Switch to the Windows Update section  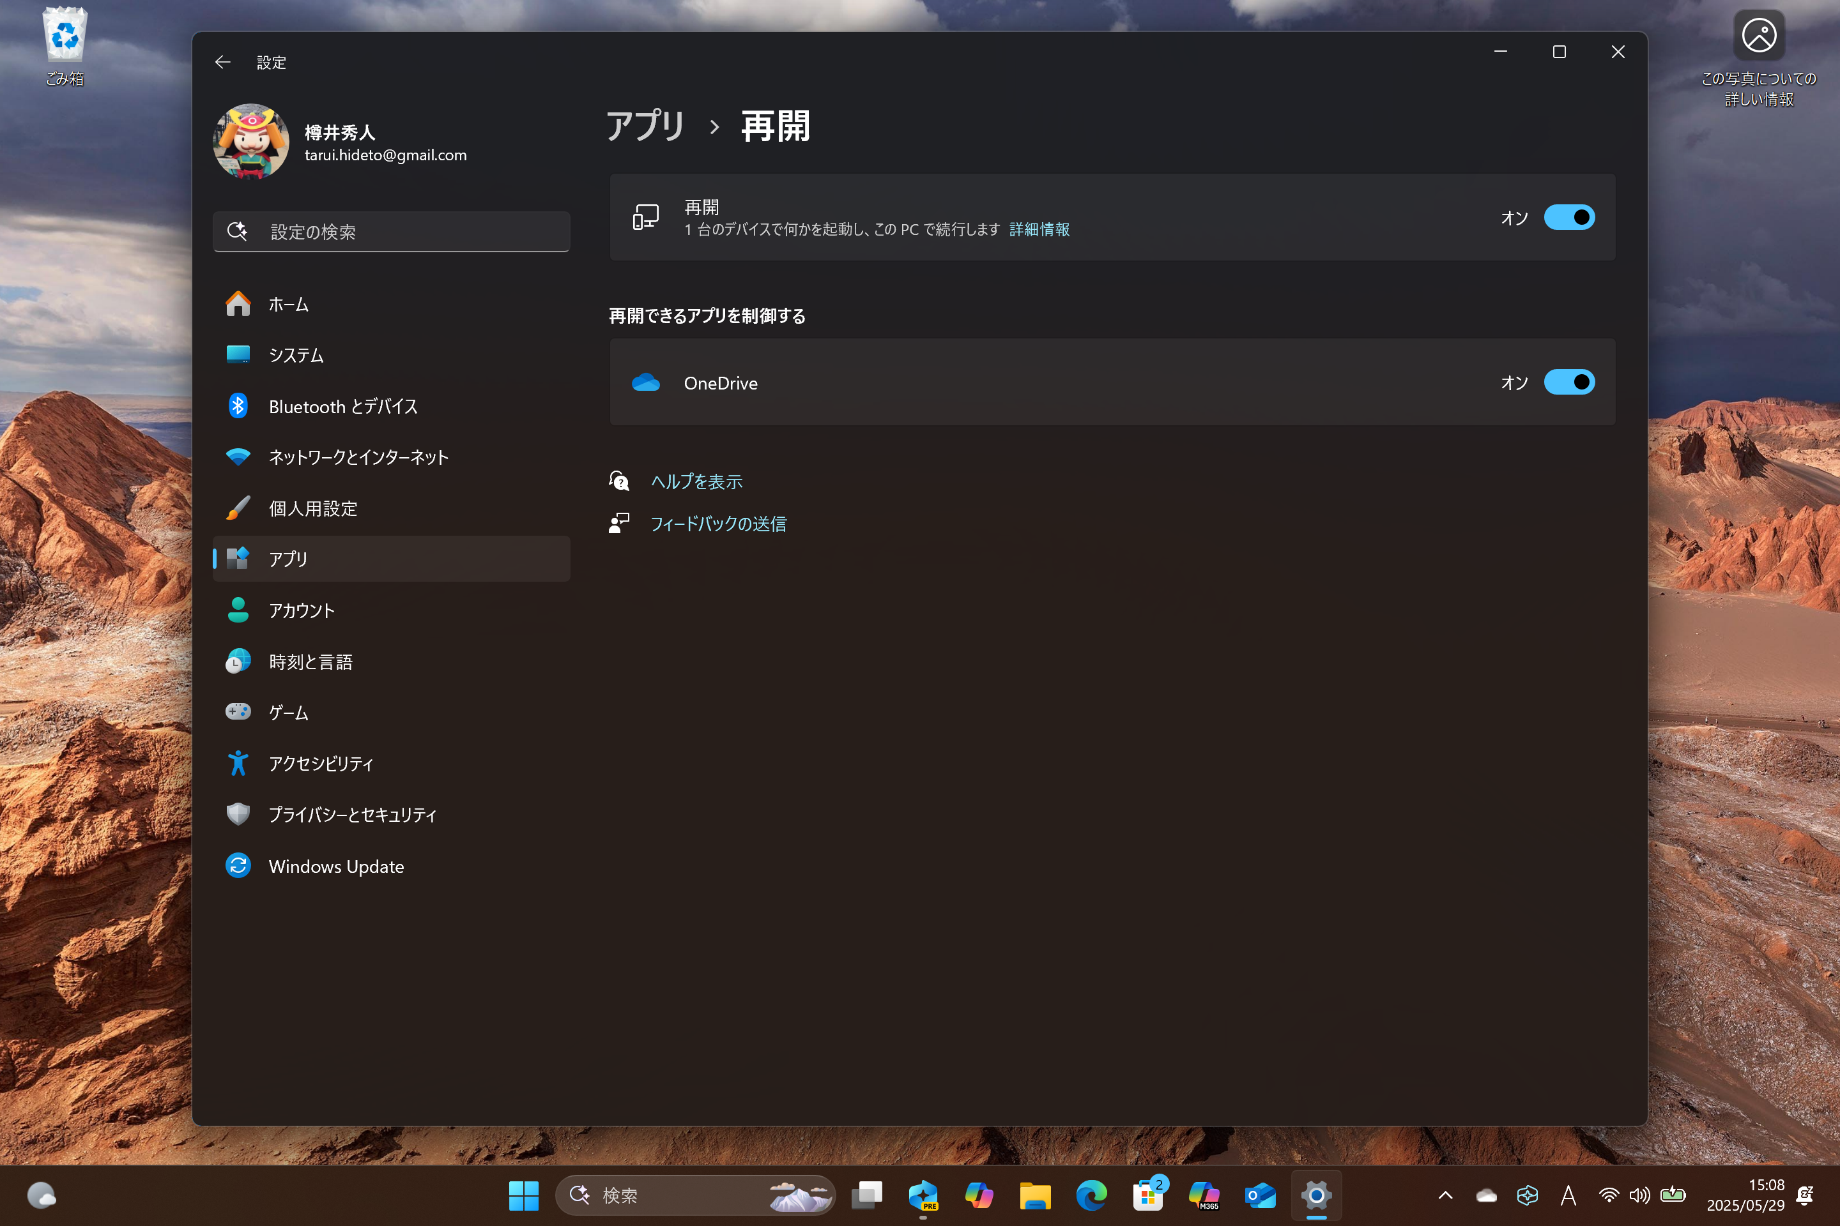click(x=335, y=867)
